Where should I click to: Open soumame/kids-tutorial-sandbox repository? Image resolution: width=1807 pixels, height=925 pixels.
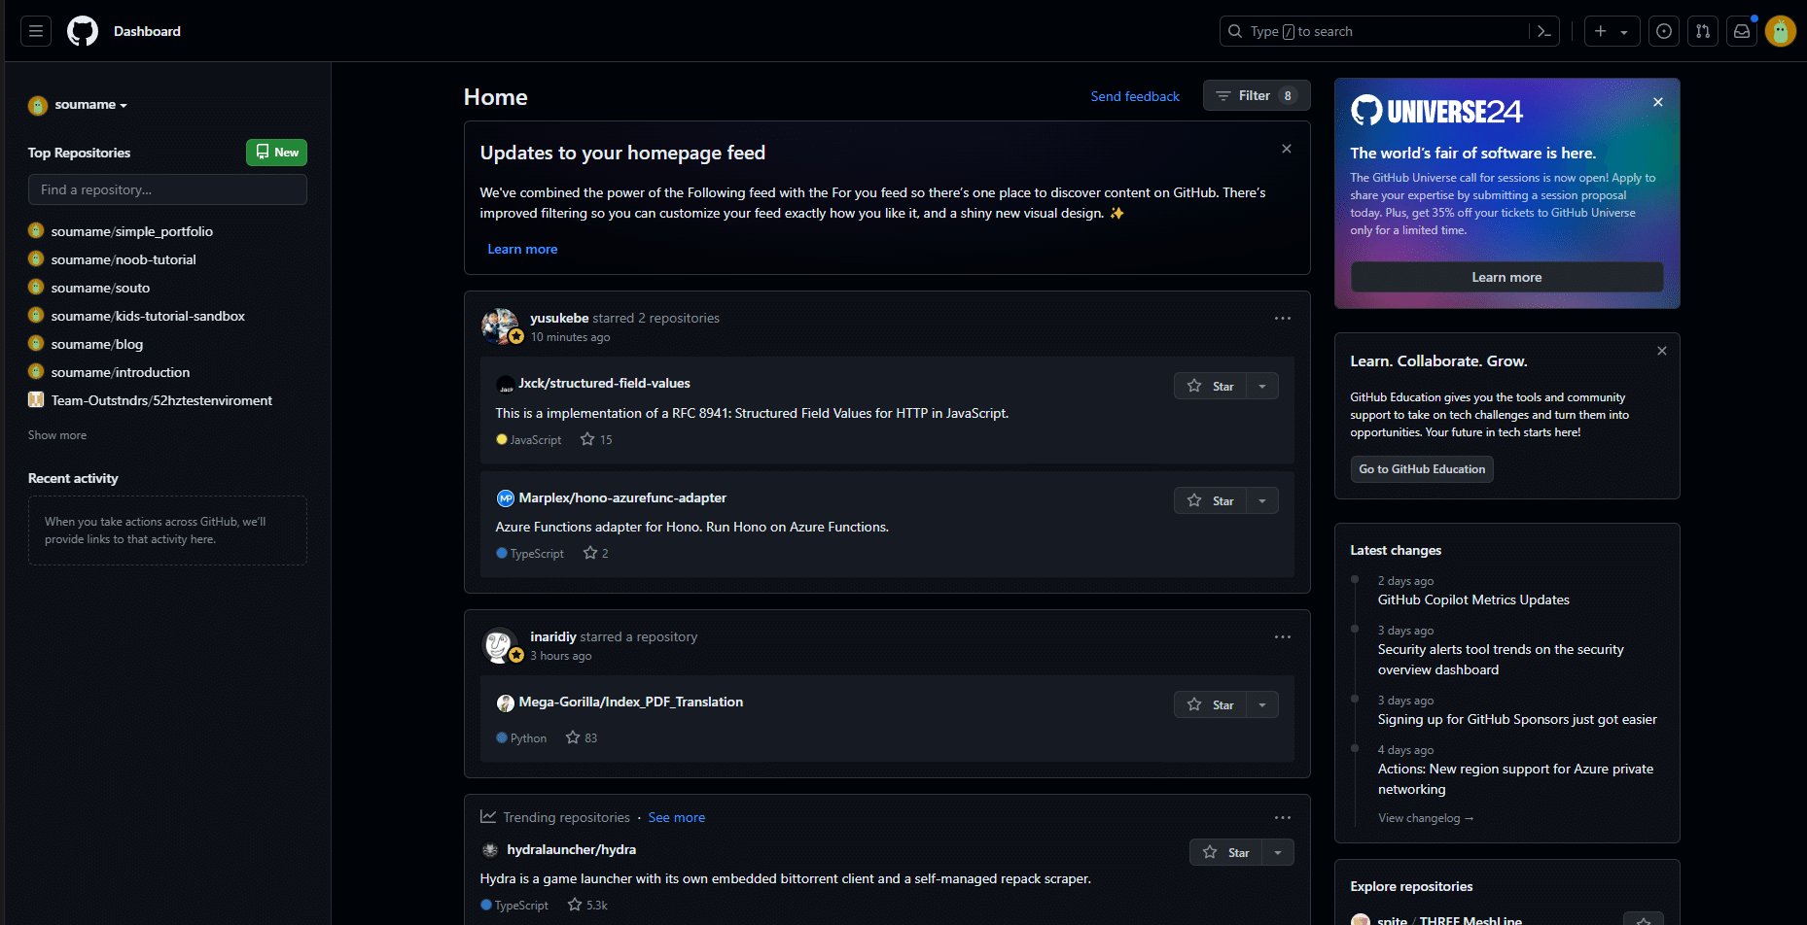148,316
